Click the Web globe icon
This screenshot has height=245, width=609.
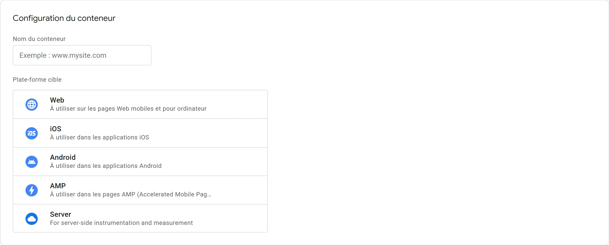pos(32,105)
